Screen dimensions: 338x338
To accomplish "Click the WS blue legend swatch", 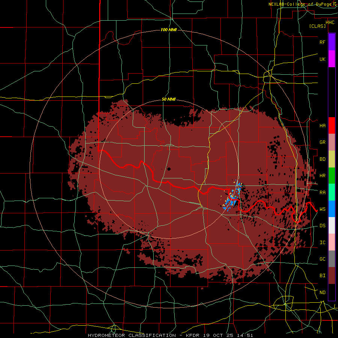I will 332,209.
